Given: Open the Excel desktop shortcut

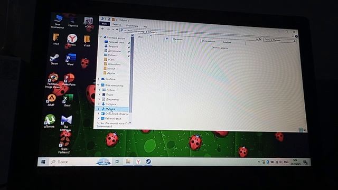Looking at the screenshot, I should [x=68, y=100].
